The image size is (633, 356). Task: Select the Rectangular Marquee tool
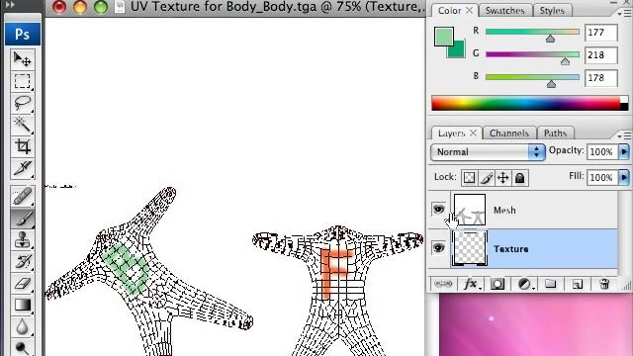point(22,81)
